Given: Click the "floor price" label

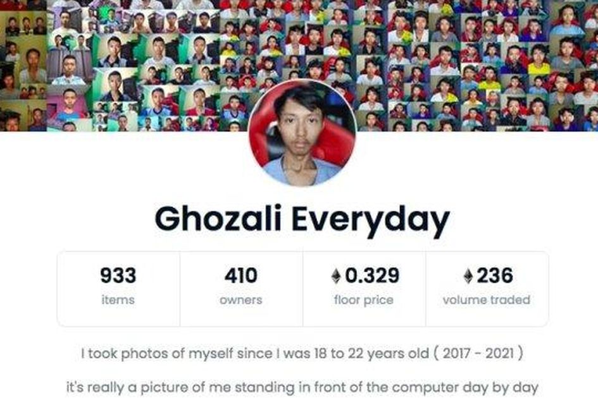Looking at the screenshot, I should pos(364,300).
